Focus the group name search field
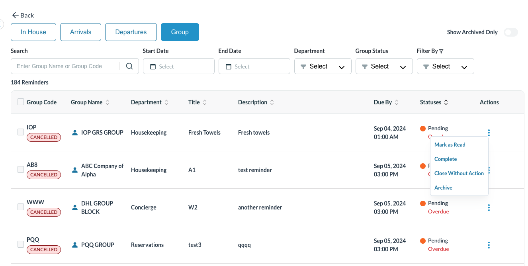 (66, 66)
